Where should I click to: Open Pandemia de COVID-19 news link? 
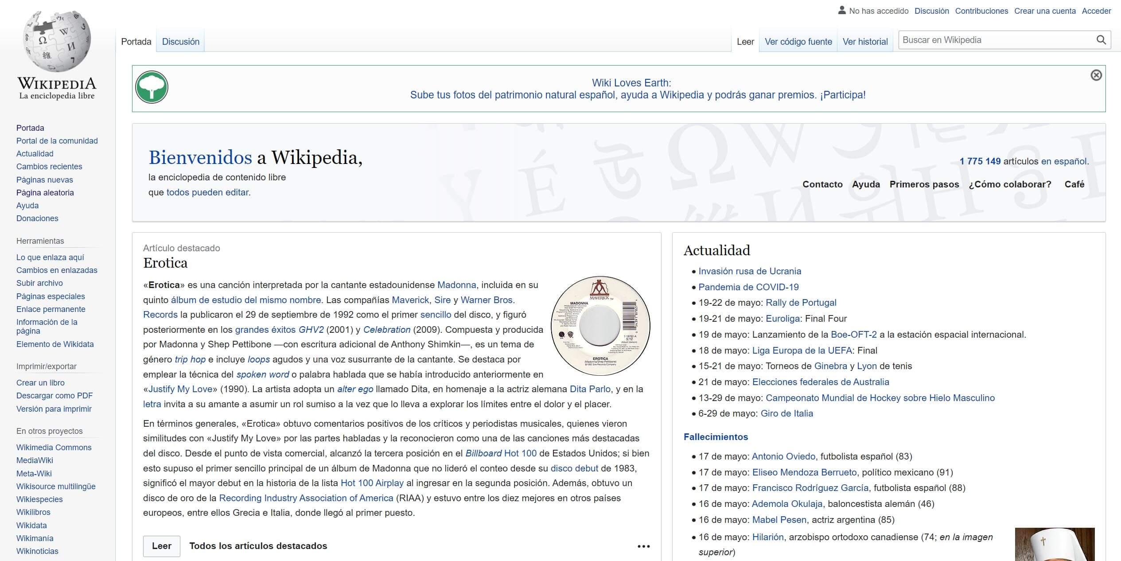tap(748, 287)
